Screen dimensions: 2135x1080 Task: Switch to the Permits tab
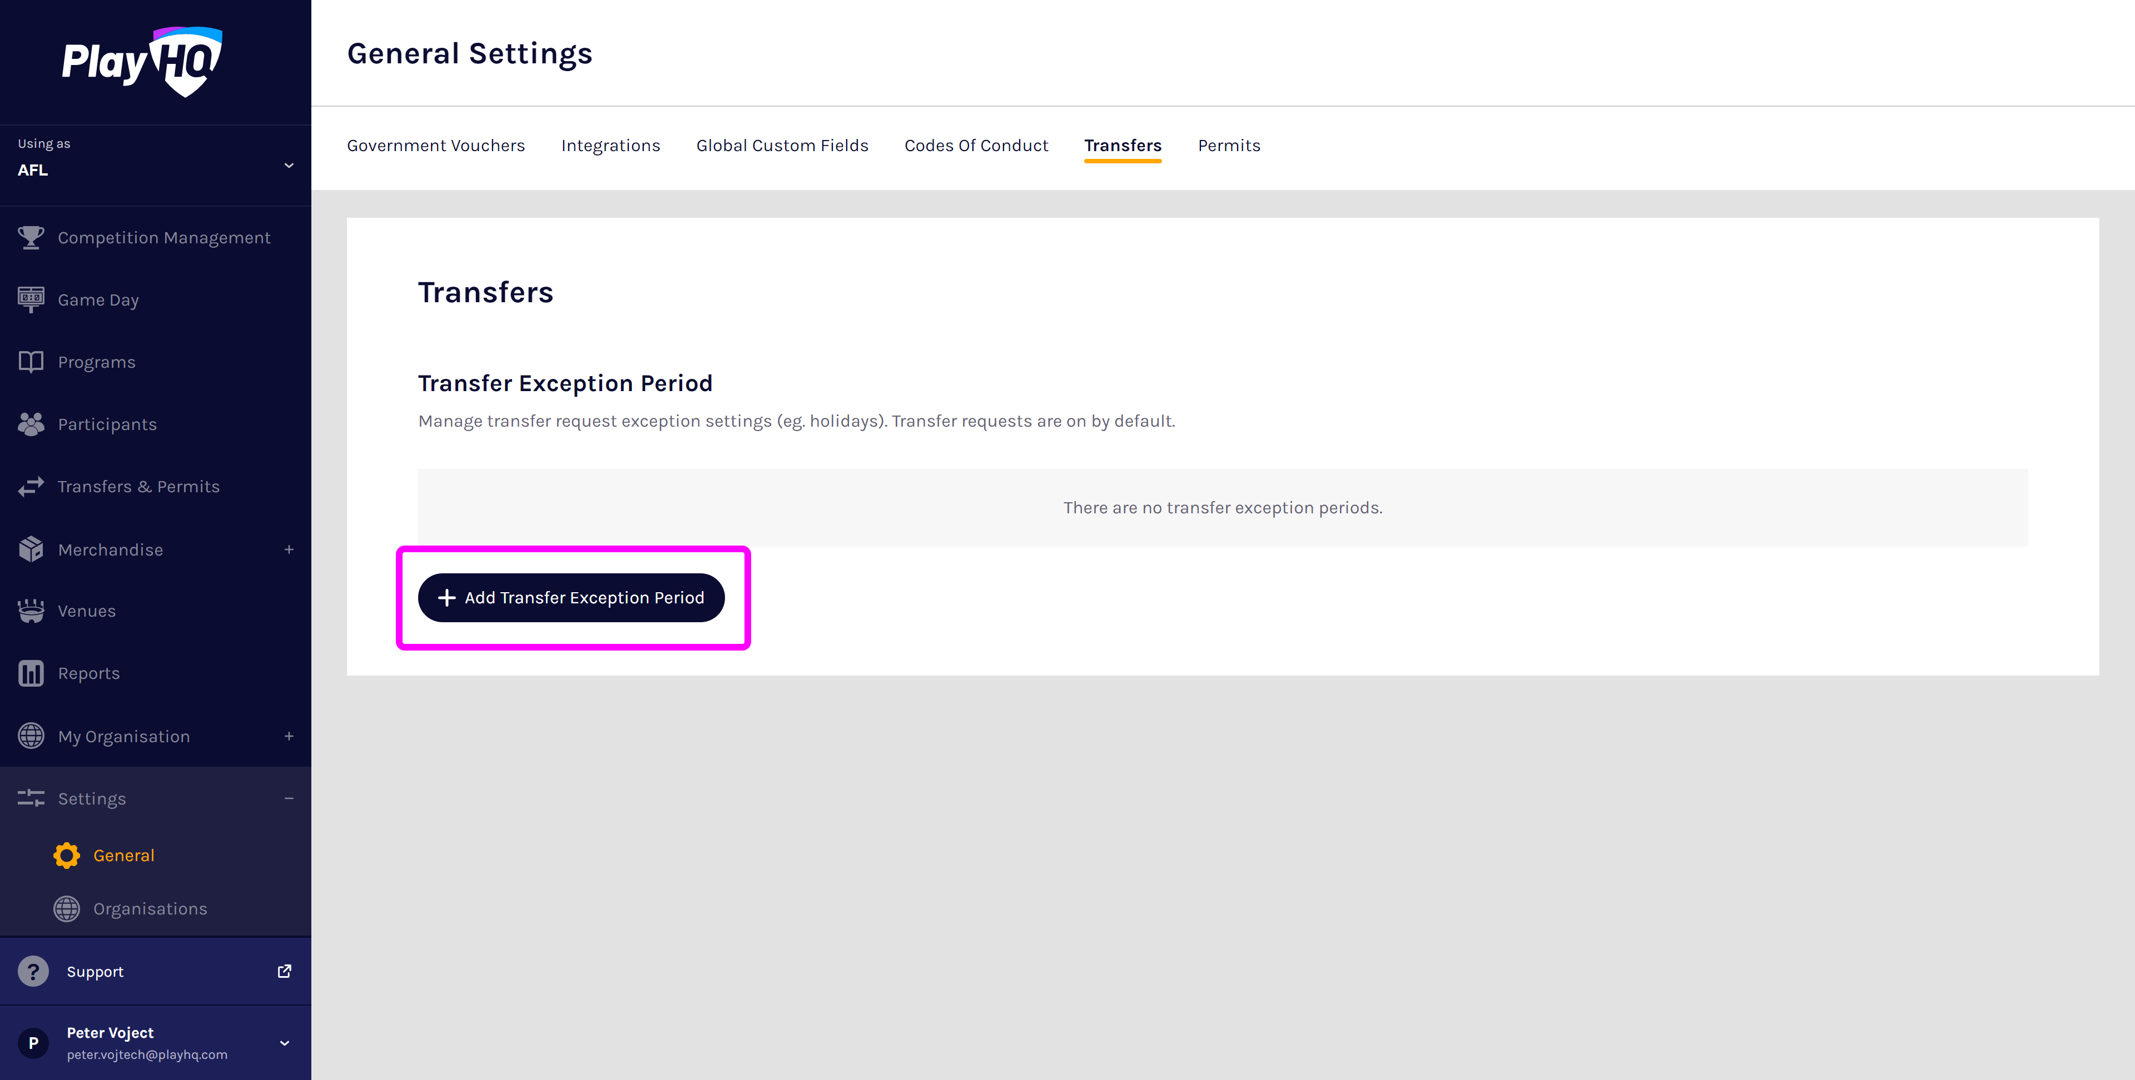tap(1228, 146)
